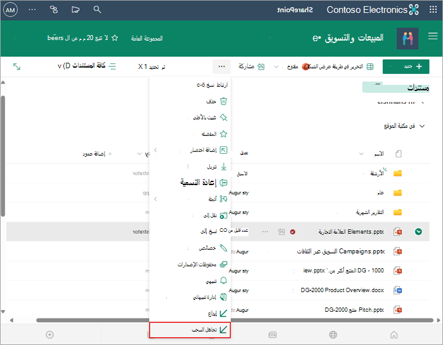Open Campaigns.pptx cross-cultural marketing file
This screenshot has width=443, height=345.
point(341,252)
